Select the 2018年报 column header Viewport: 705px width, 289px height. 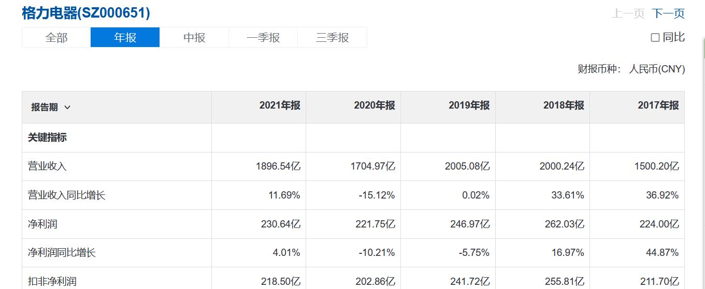click(542, 108)
